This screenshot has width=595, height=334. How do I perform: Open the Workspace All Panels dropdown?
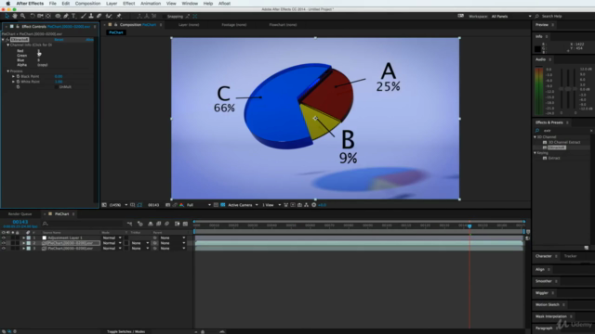[x=510, y=17]
